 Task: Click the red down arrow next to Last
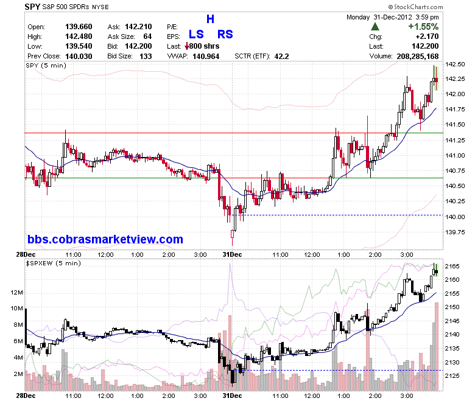[186, 47]
